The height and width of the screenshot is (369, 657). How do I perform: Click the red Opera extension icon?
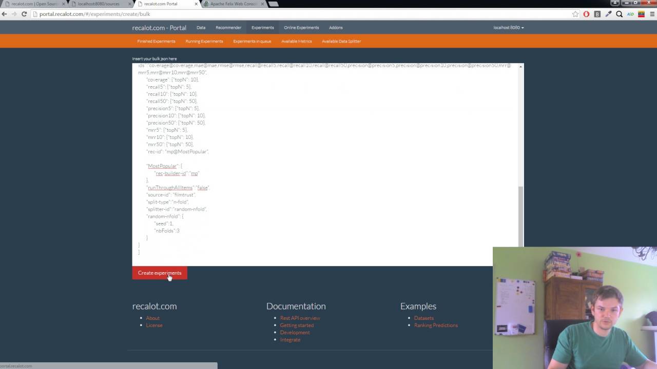(x=586, y=14)
